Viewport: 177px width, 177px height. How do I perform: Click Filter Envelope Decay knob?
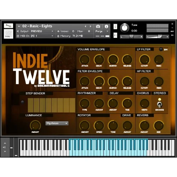tap(99, 81)
